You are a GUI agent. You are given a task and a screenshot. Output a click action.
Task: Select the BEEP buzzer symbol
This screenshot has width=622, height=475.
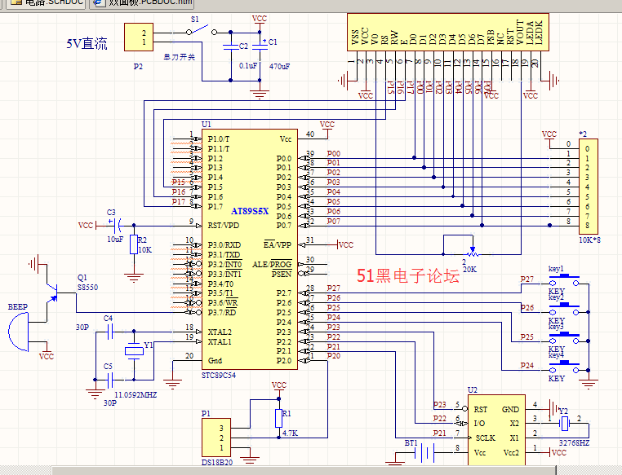[20, 332]
